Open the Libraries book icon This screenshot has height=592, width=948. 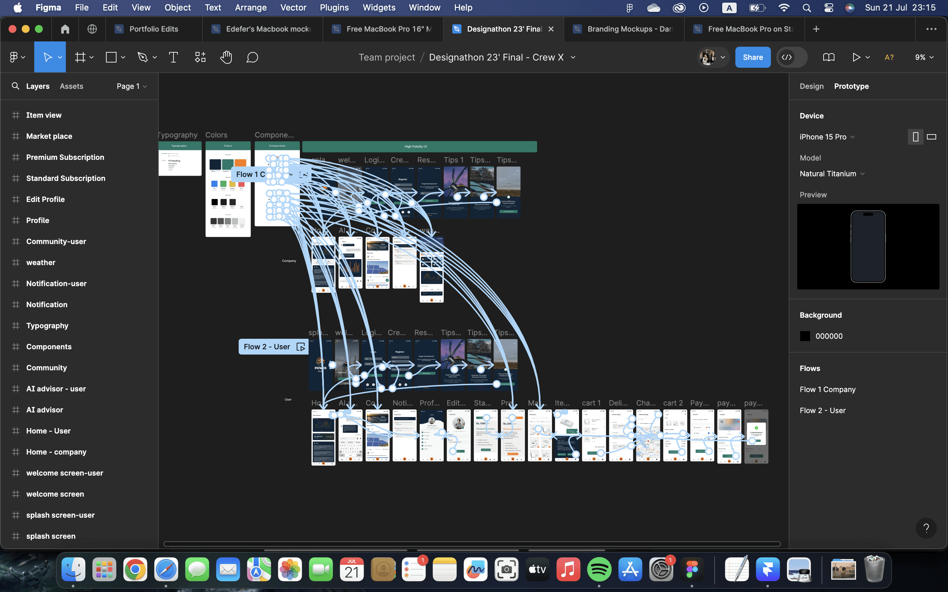(x=829, y=58)
